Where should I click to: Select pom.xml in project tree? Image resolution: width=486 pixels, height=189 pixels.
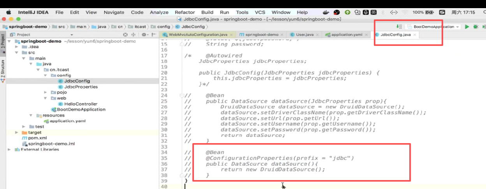34,138
